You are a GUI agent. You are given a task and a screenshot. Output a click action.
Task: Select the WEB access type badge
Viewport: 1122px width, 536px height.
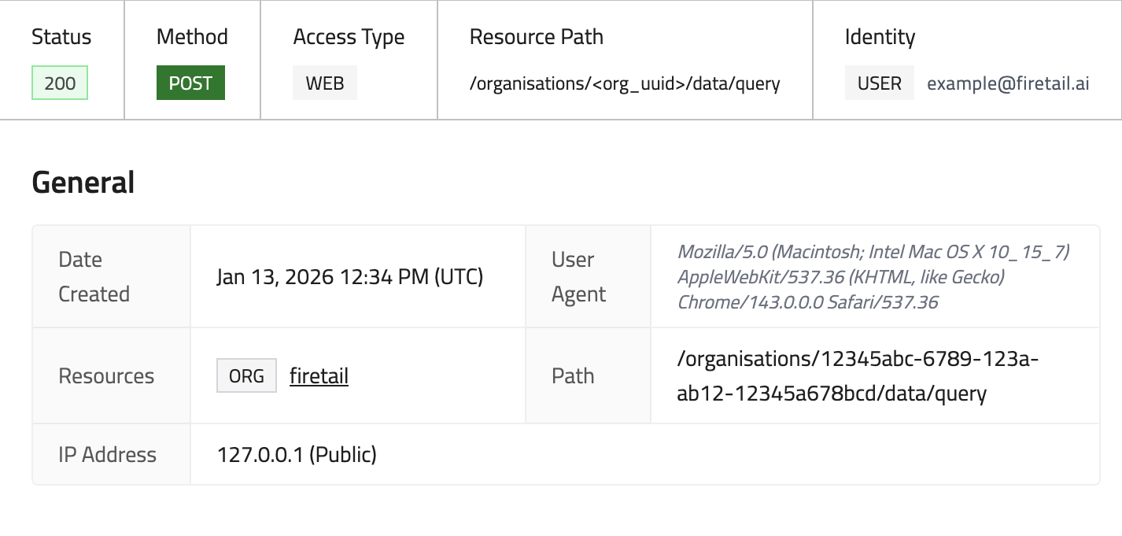[325, 83]
